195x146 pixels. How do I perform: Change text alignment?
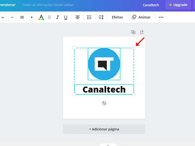tap(77, 17)
